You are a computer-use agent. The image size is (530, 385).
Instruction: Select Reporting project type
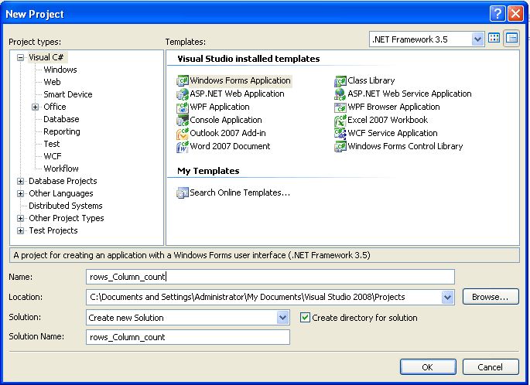click(62, 131)
